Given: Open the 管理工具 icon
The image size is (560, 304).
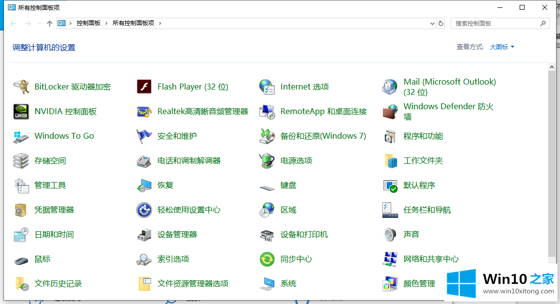Looking at the screenshot, I should point(21,185).
